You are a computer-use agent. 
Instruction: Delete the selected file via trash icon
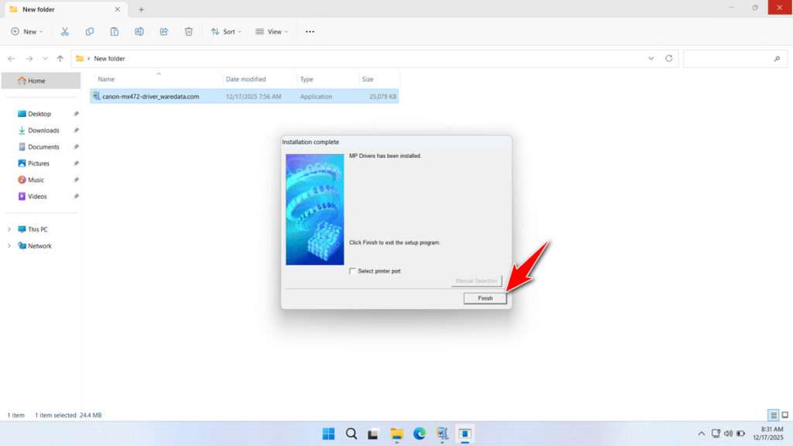click(188, 31)
